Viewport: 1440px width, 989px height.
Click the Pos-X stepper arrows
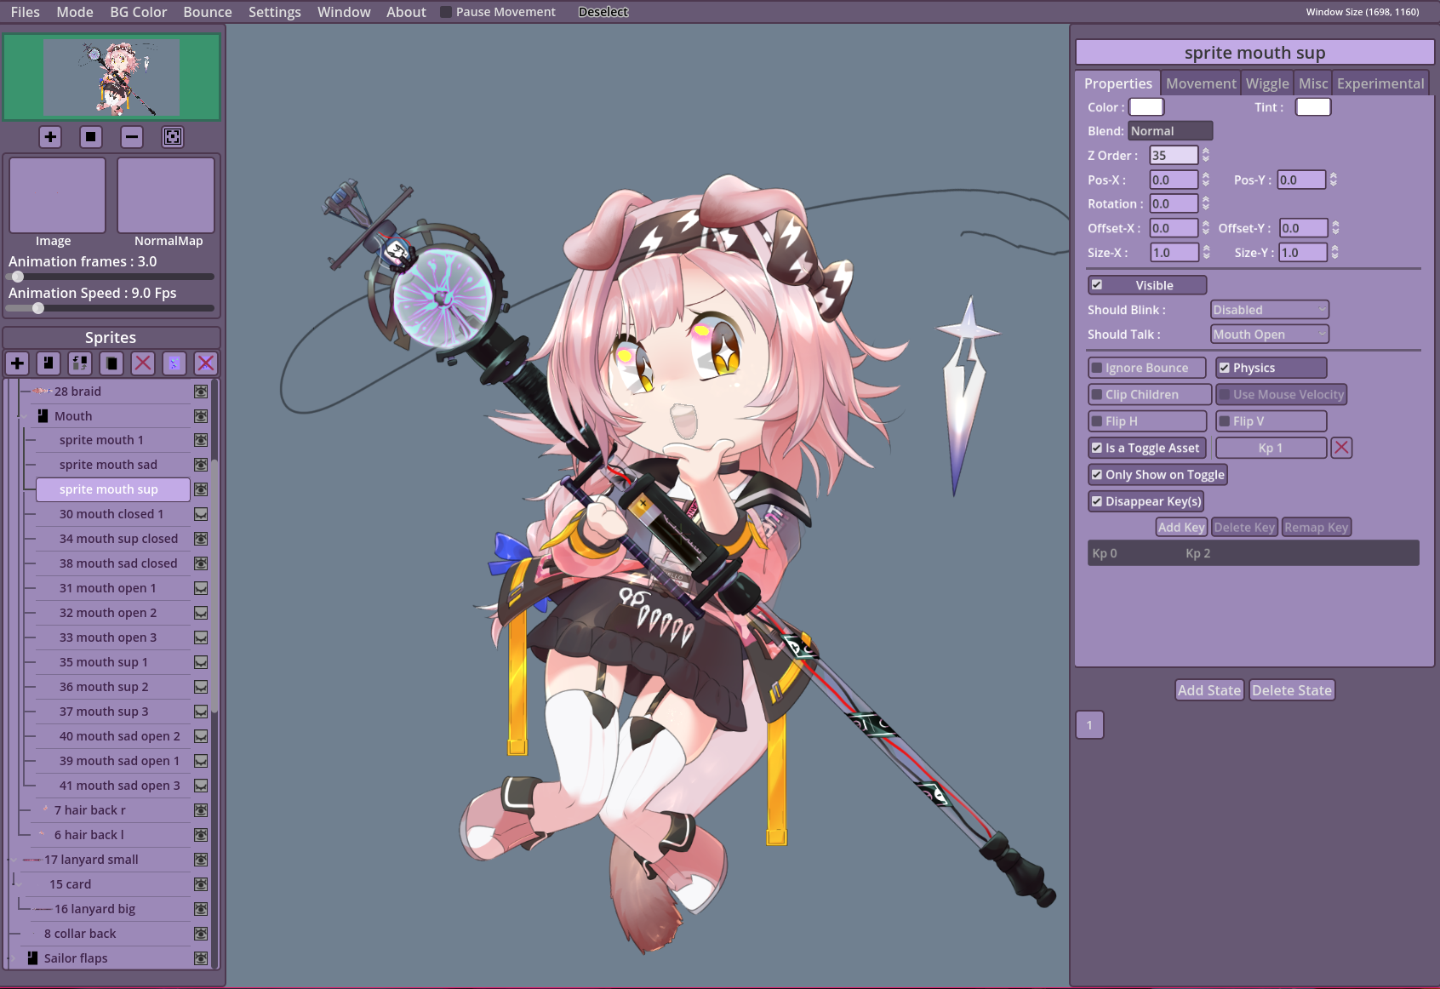point(1205,180)
